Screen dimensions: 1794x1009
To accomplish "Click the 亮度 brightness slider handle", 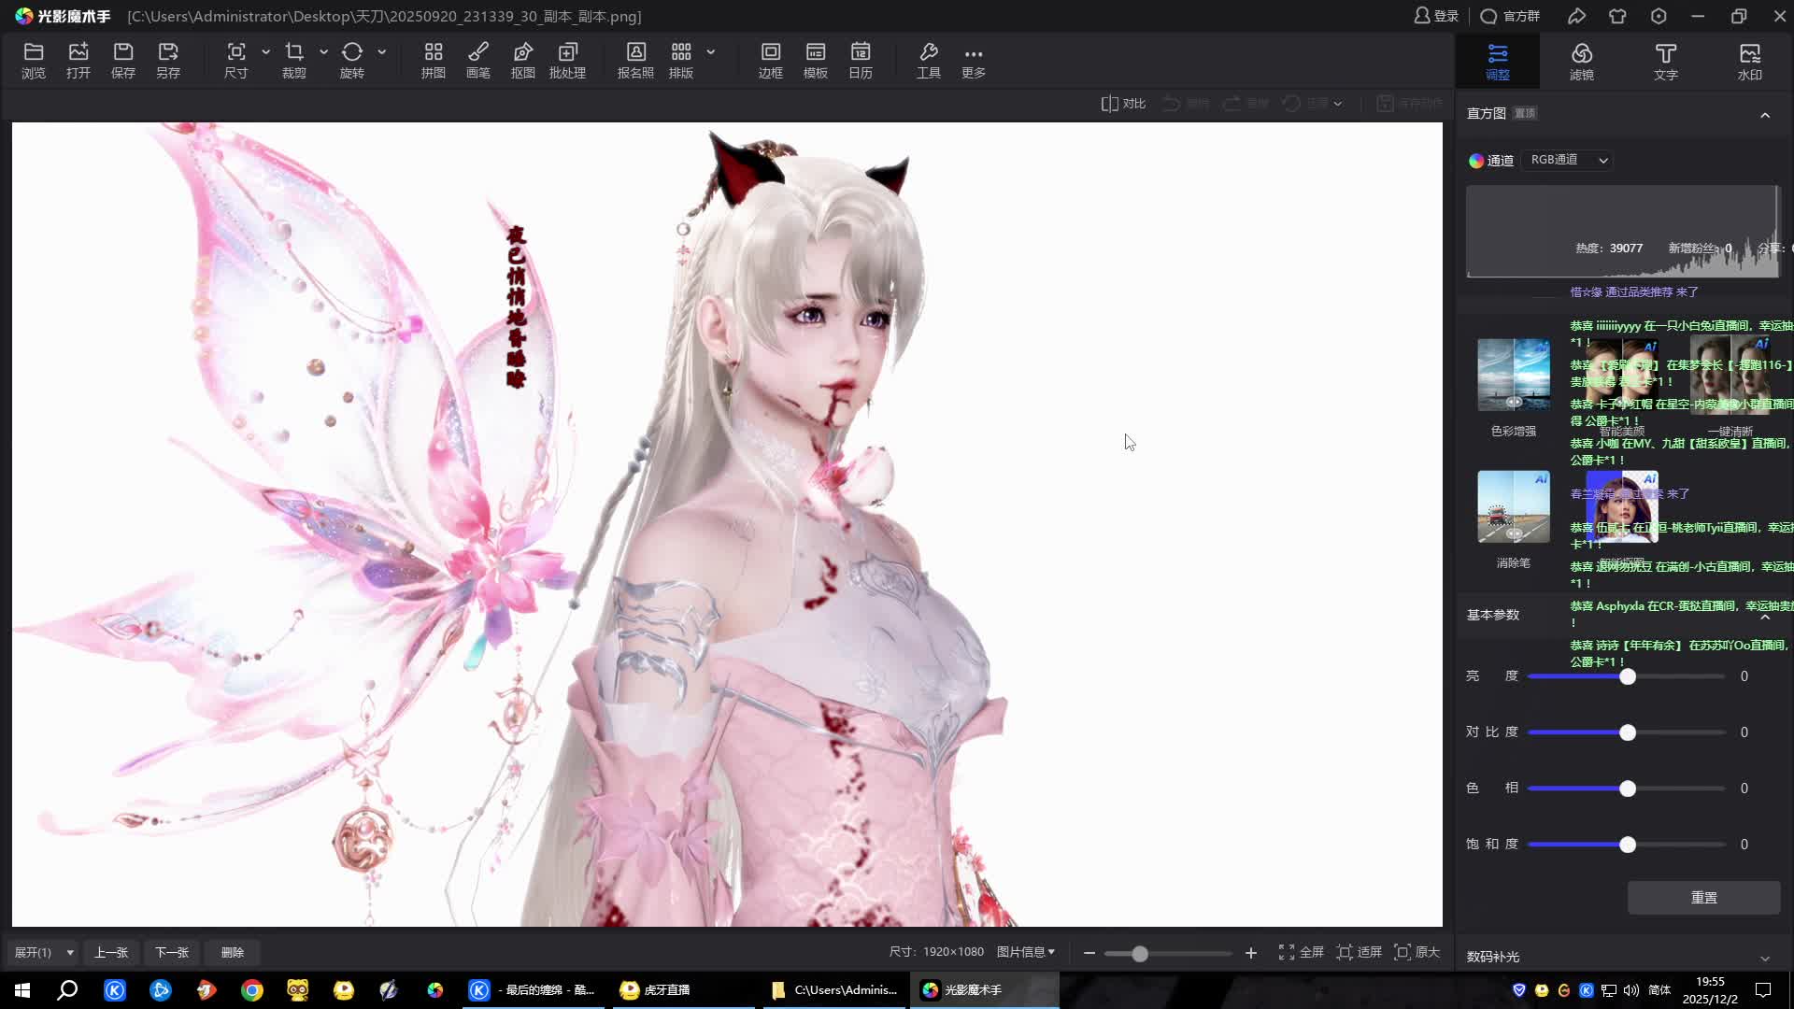I will pyautogui.click(x=1628, y=676).
